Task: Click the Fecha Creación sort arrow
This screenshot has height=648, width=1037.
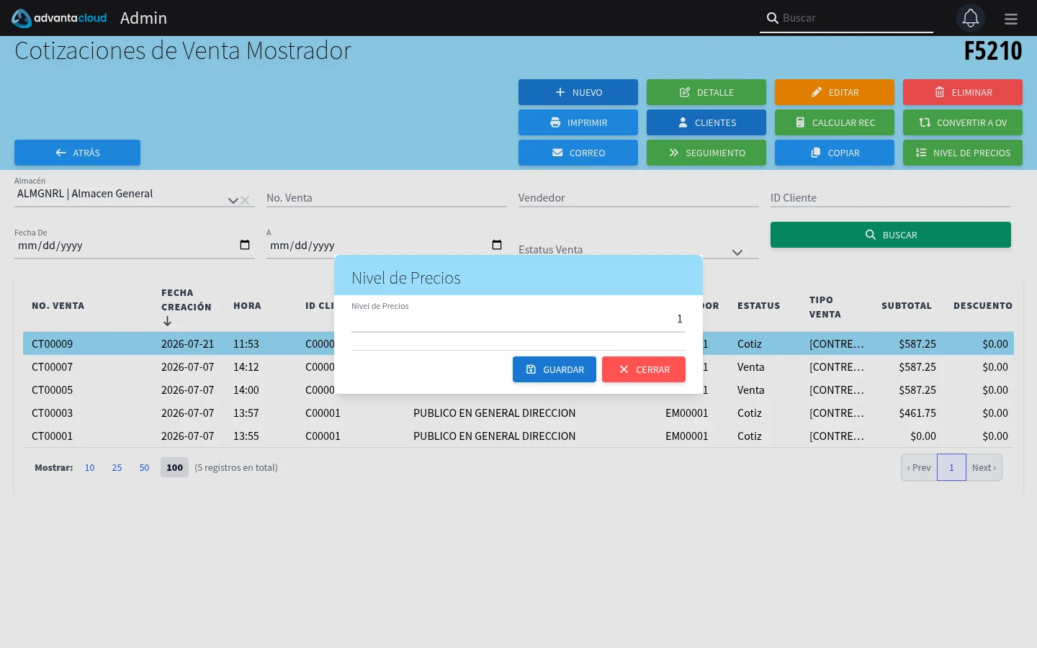Action: pos(167,321)
